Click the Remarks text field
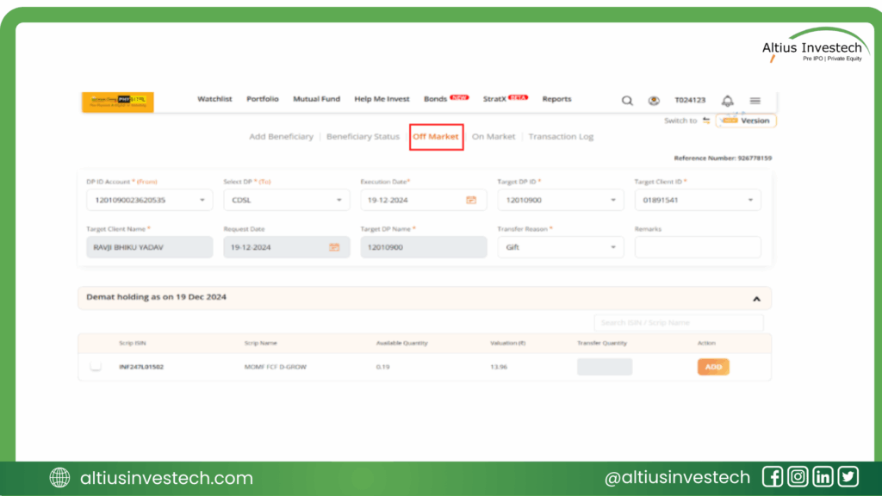Screen dimensions: 882x496 click(698, 247)
